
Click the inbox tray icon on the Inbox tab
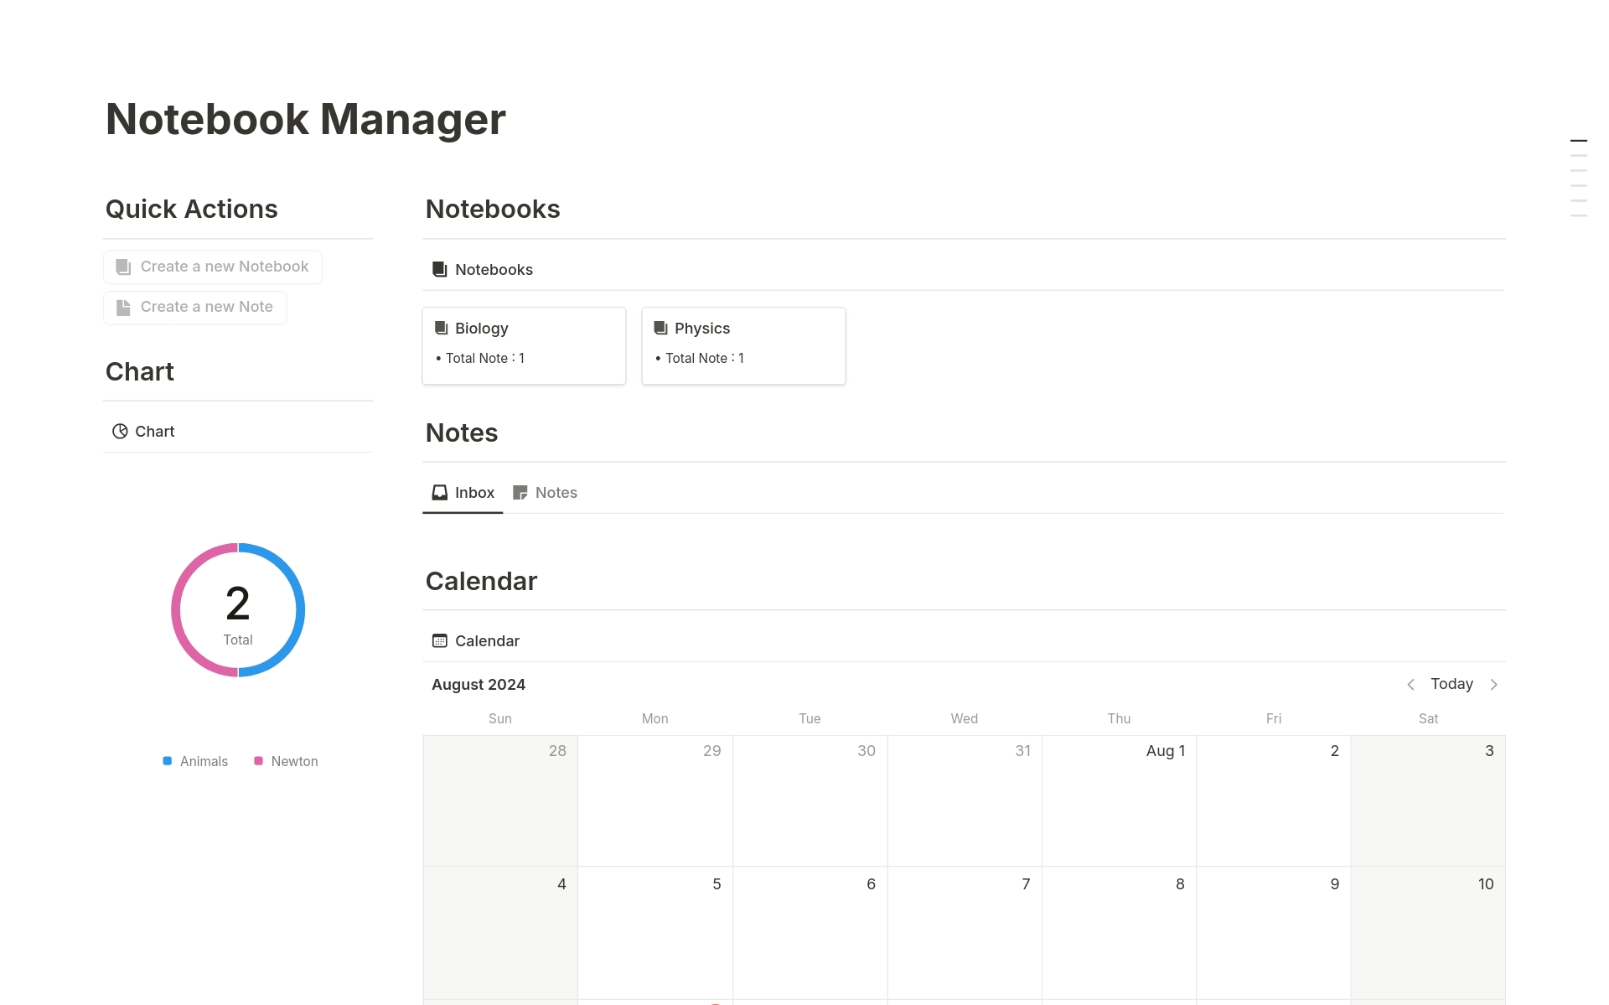point(438,492)
